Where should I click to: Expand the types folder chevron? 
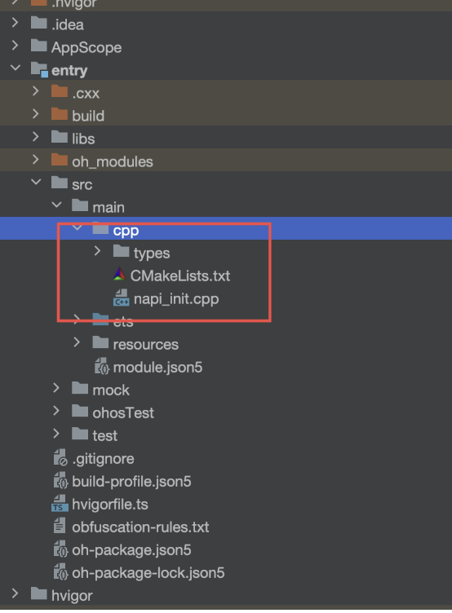(97, 251)
